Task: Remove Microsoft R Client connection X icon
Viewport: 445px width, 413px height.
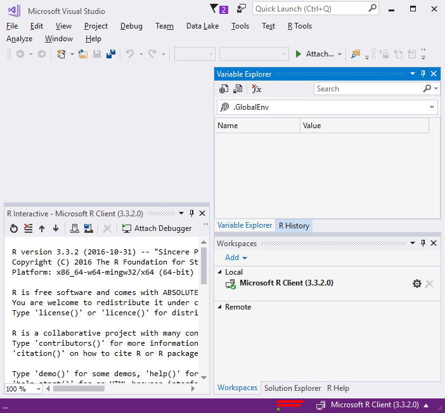Action: (429, 284)
